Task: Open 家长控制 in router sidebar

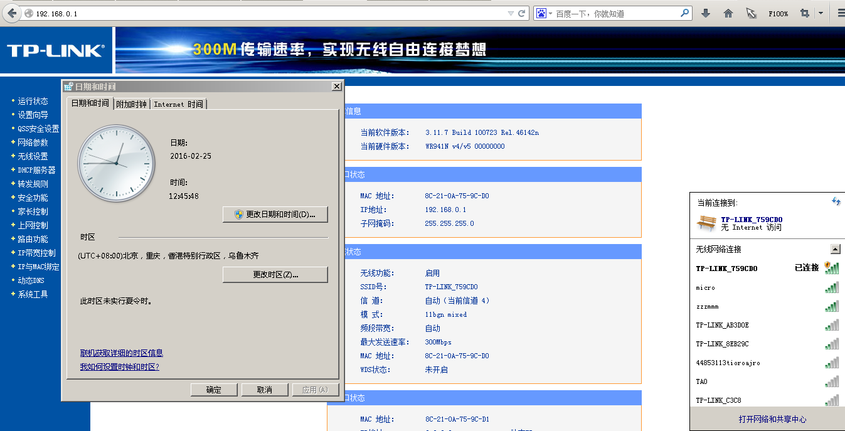Action: pos(33,211)
